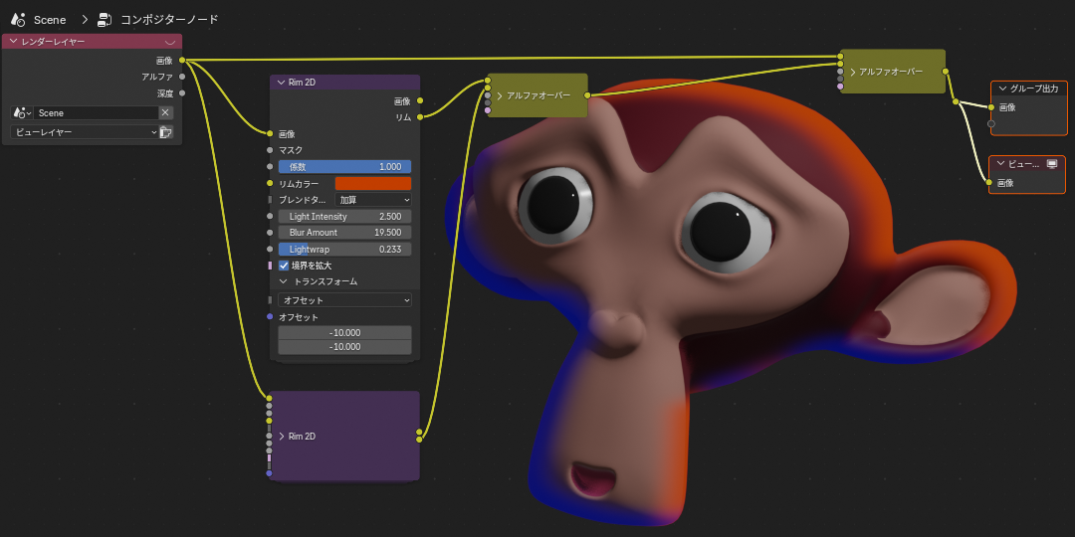1075x537 pixels.
Task: Click the blue オフセット vector socket
Action: tap(270, 316)
